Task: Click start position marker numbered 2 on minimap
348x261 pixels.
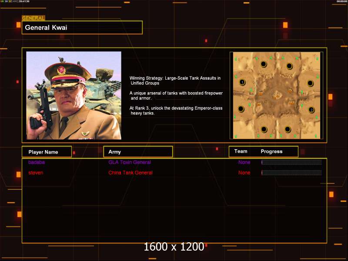Action: [x=311, y=110]
